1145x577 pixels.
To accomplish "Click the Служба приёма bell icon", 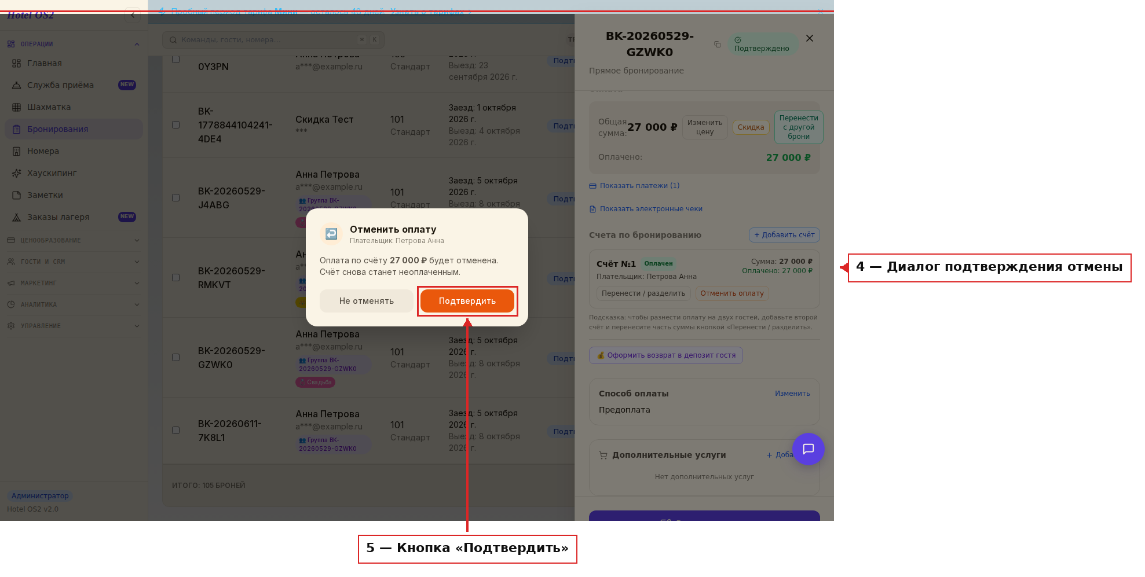I will pos(16,85).
